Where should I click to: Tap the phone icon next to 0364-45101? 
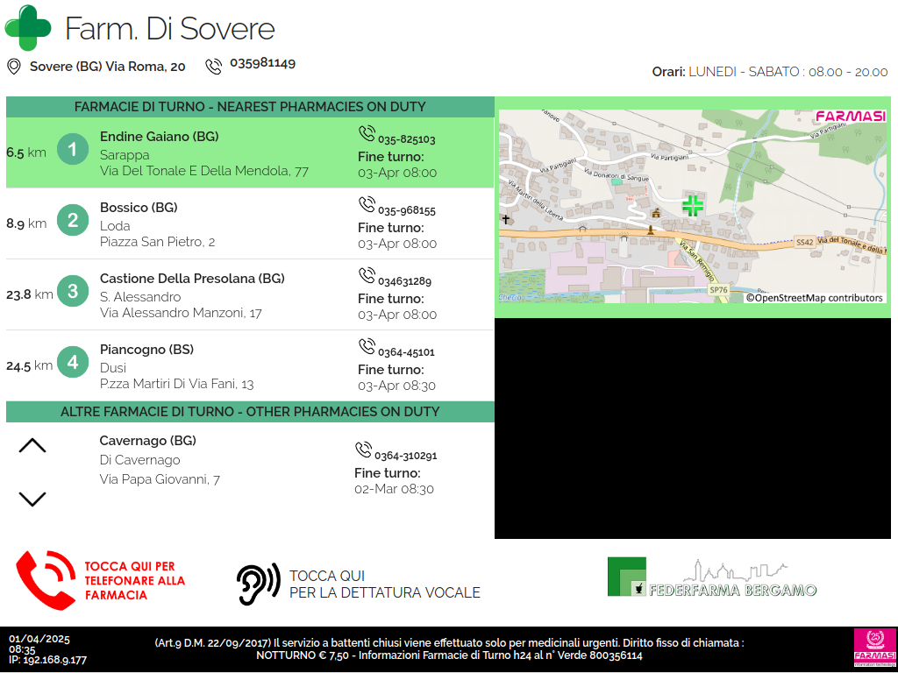[367, 346]
